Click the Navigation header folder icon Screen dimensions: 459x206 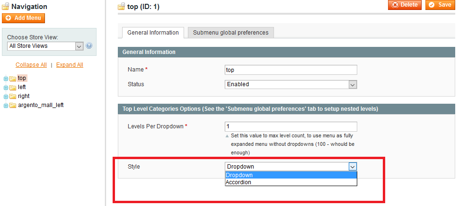tap(6, 7)
